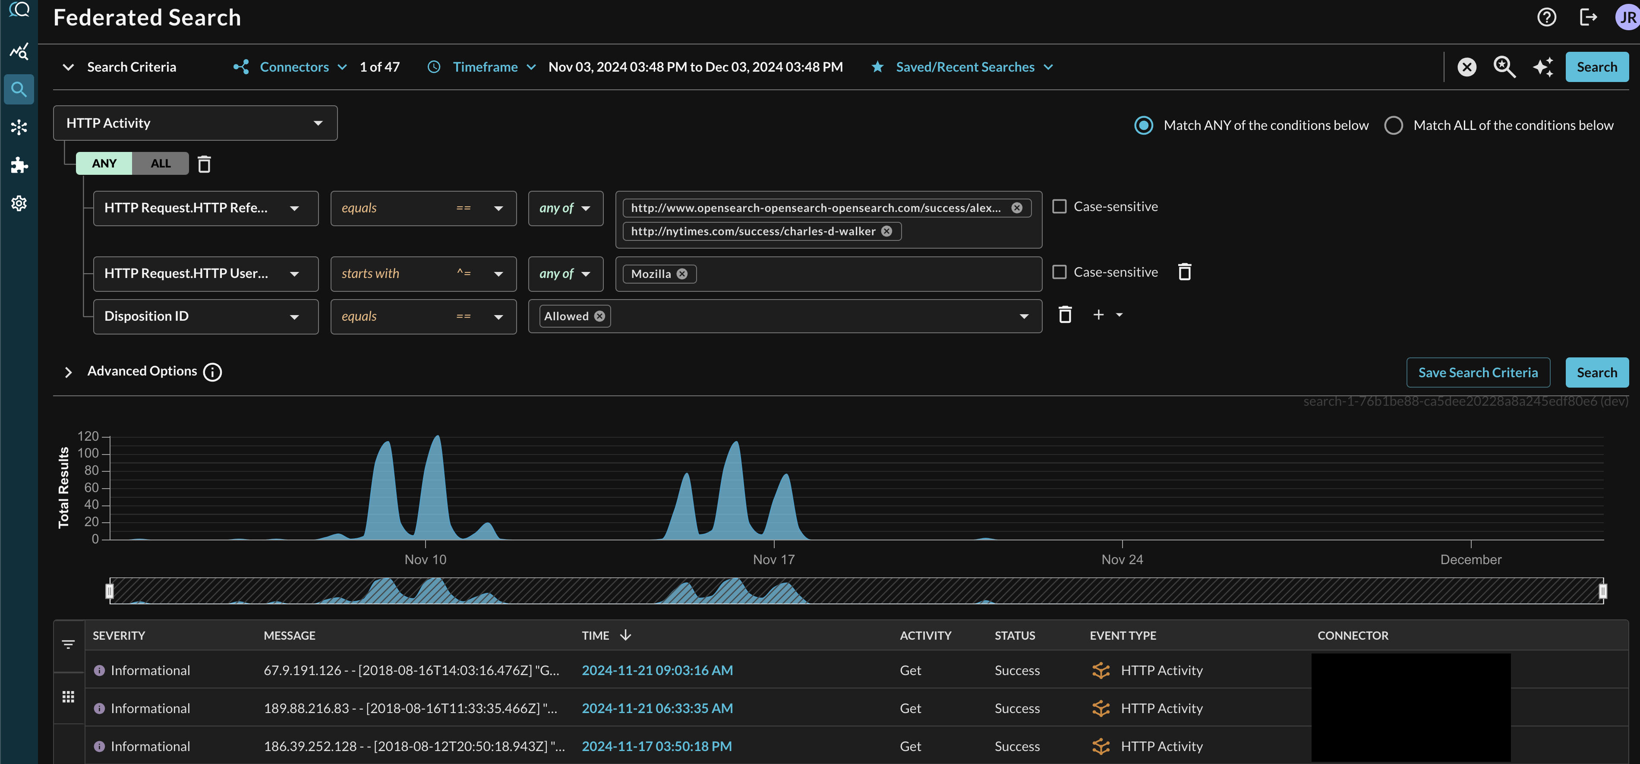The height and width of the screenshot is (764, 1640).
Task: Toggle Case-sensitive checkbox for HTTP Referrer
Action: pyautogui.click(x=1060, y=206)
